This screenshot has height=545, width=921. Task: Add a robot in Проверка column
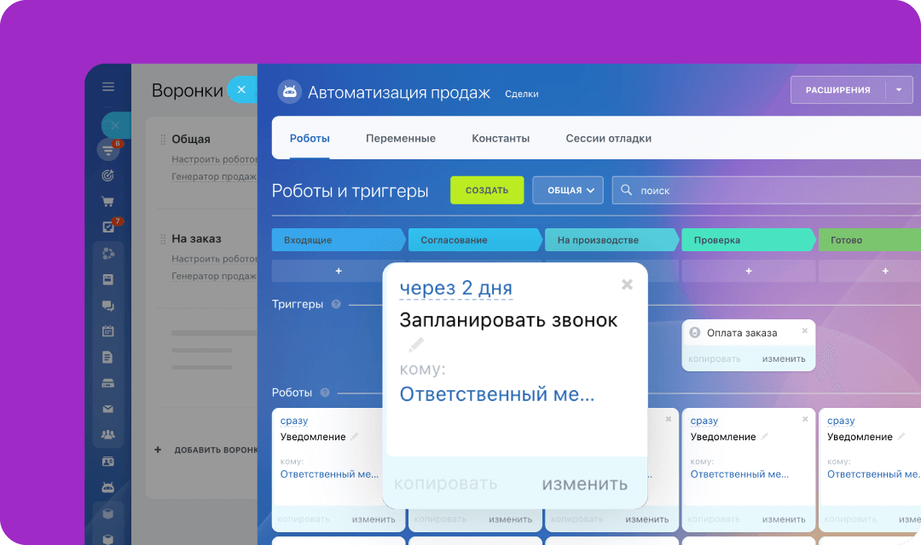(749, 271)
